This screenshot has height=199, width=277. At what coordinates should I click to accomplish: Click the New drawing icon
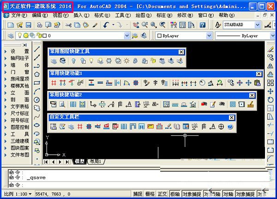[x=11, y=25]
